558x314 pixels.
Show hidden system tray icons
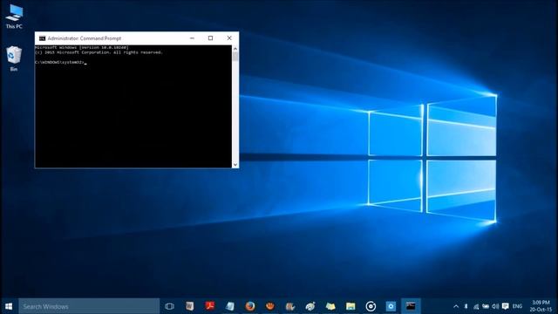click(x=456, y=306)
